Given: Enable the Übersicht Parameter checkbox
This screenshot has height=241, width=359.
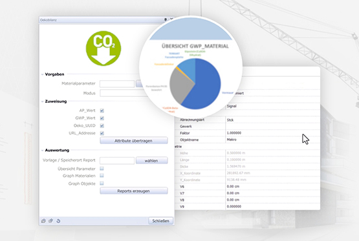Looking at the screenshot, I should 102,169.
